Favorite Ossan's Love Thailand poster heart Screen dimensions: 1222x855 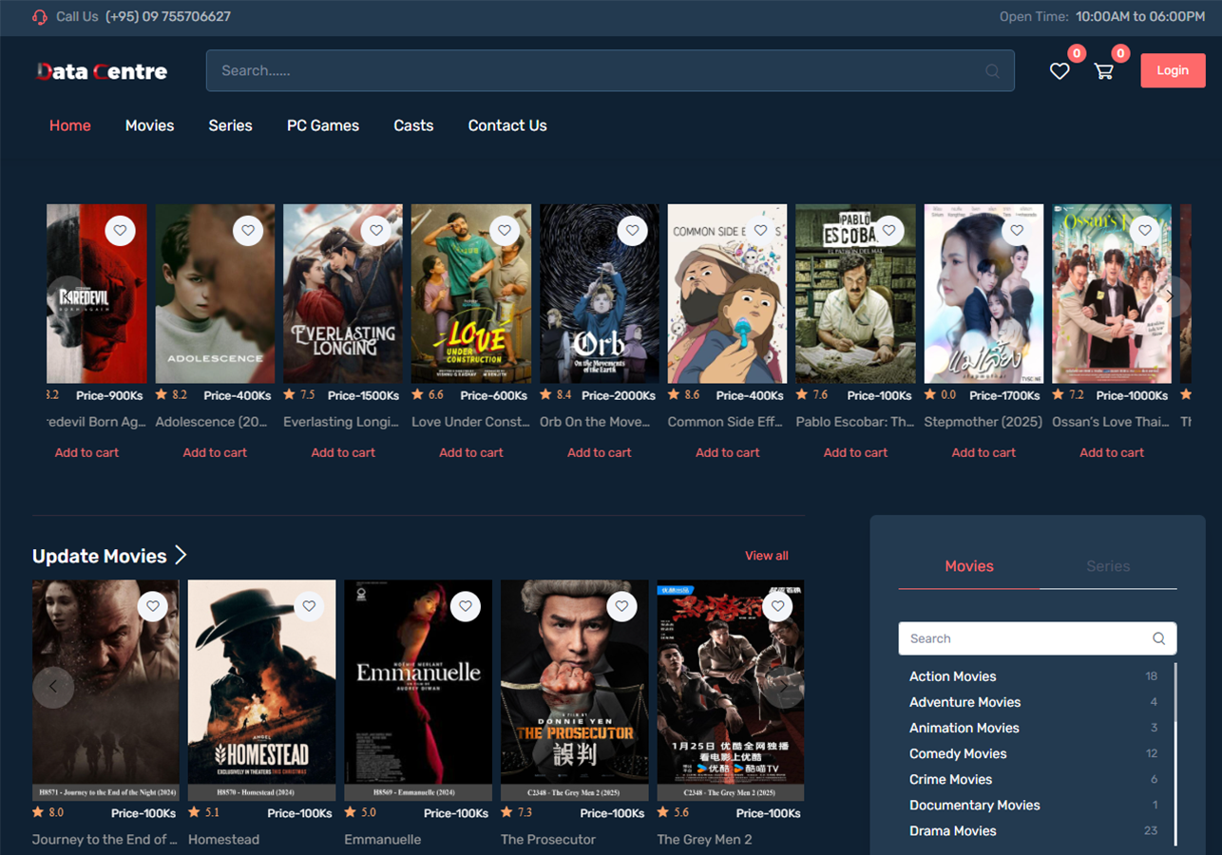click(1145, 230)
